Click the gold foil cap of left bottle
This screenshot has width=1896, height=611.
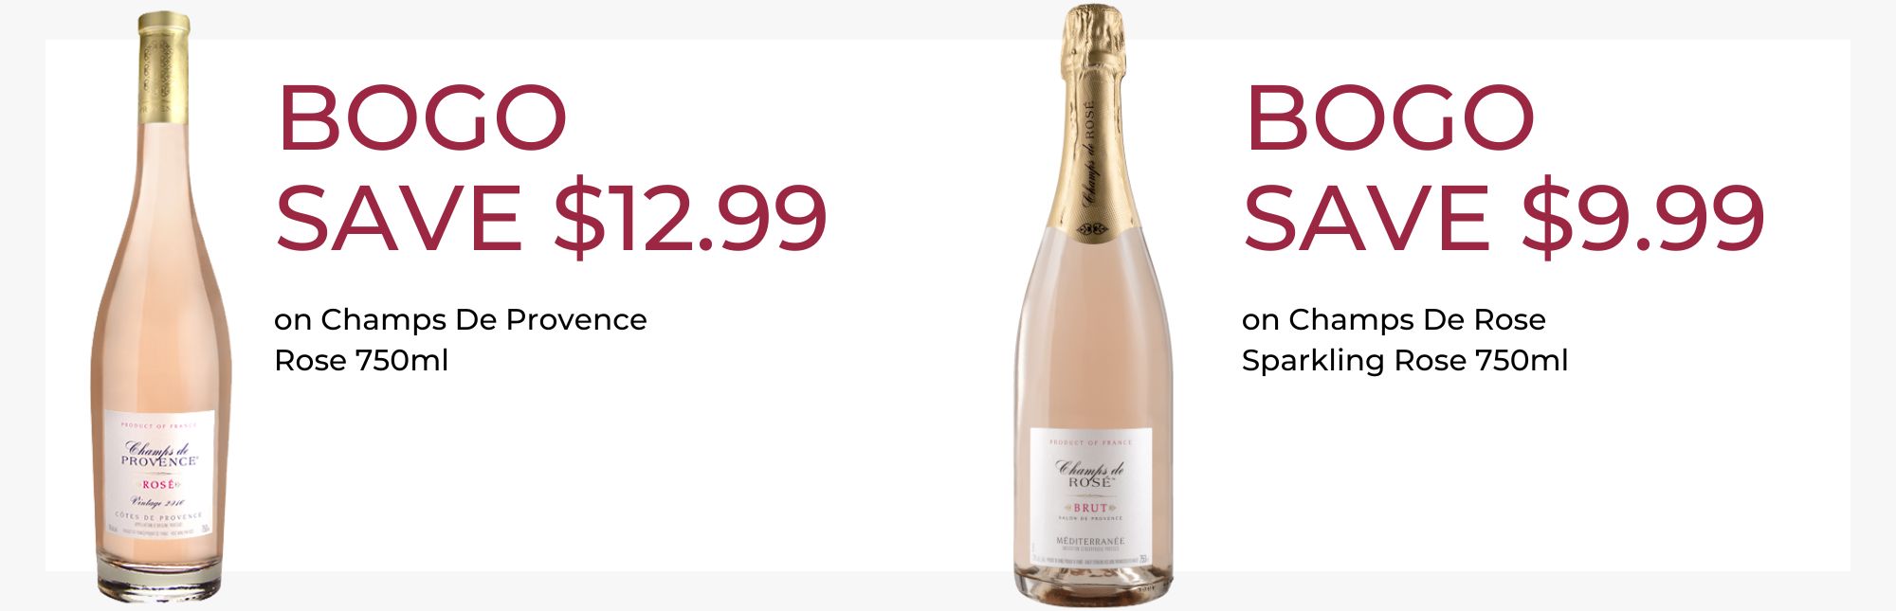[x=164, y=66]
